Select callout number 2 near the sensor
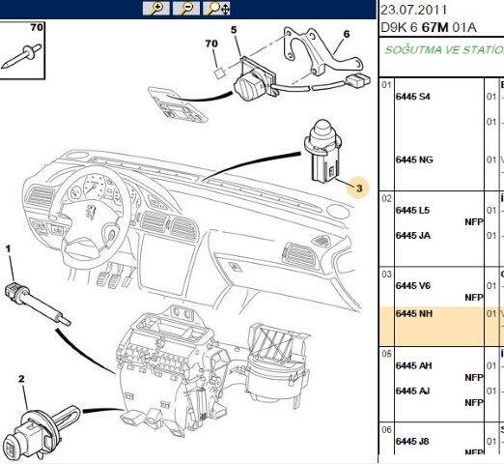Image resolution: width=504 pixels, height=464 pixels. point(21,379)
